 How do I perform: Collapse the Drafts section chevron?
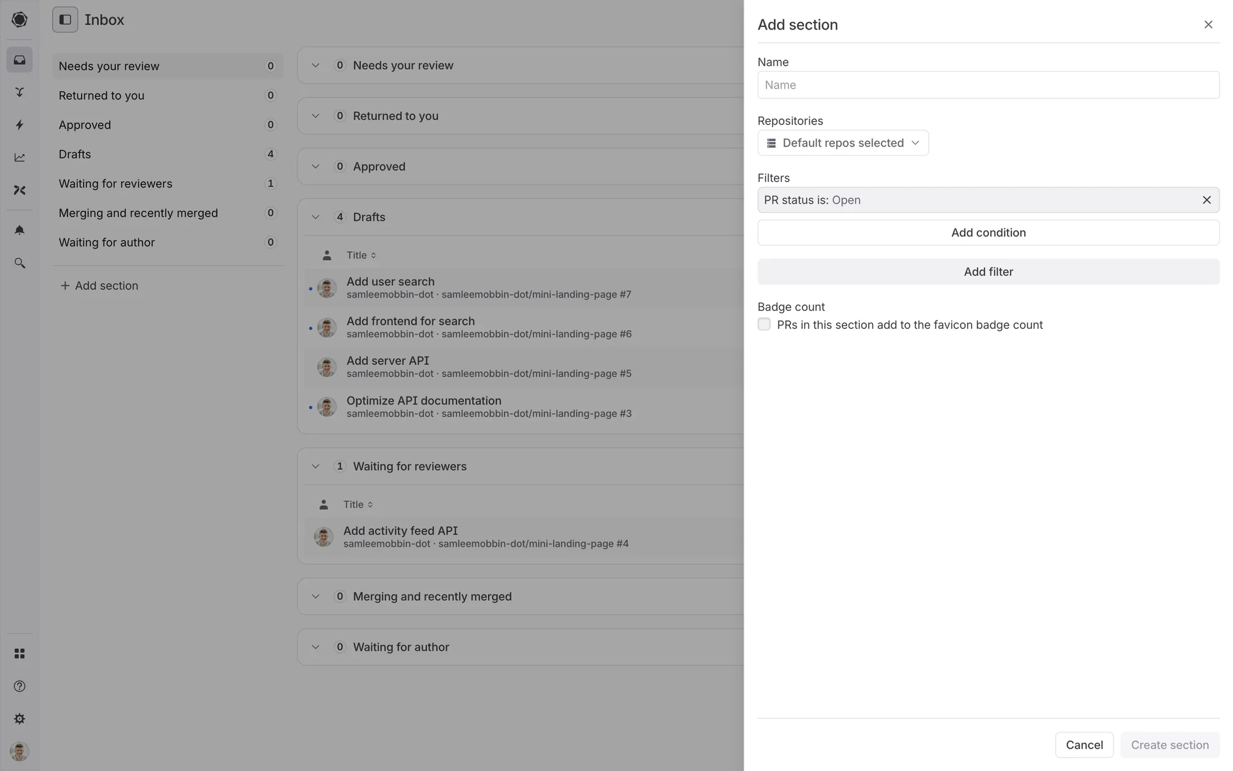coord(315,217)
